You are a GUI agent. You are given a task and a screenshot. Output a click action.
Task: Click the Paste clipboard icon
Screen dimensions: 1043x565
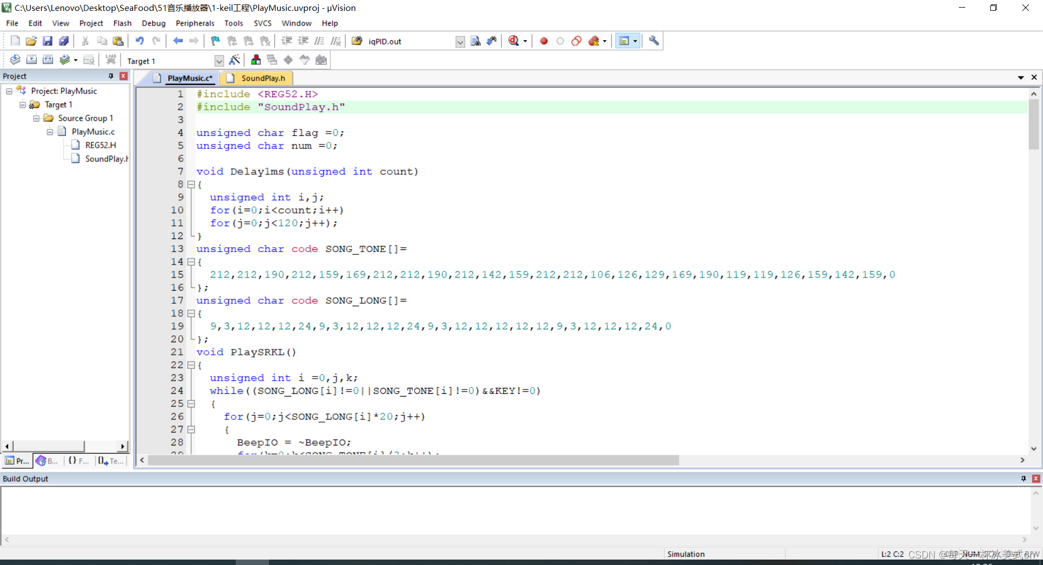click(118, 41)
